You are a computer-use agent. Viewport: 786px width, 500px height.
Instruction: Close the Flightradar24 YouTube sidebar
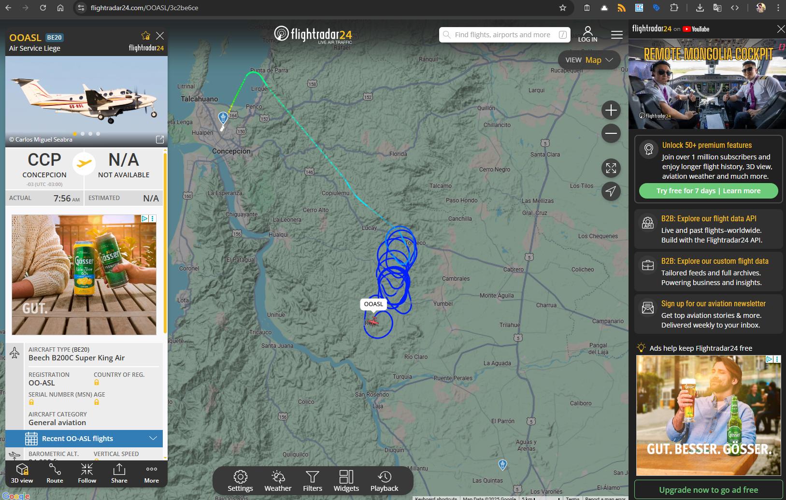pyautogui.click(x=781, y=29)
